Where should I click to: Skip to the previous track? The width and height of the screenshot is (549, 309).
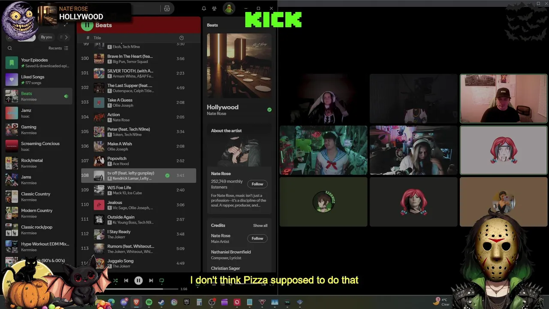126,281
